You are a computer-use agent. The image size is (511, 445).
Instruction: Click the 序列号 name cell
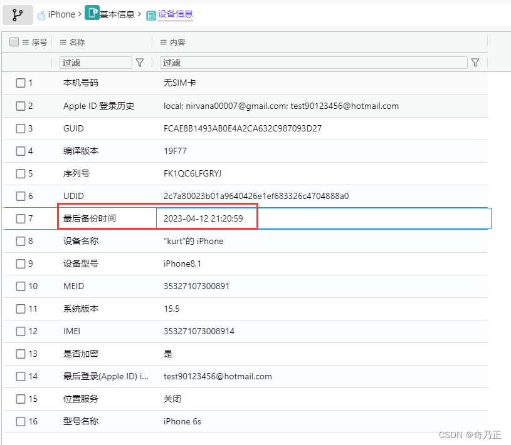coord(76,173)
